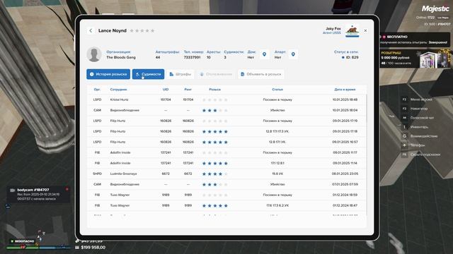Click the F2 Меню игрока hint
This screenshot has height=254, width=453.
(418, 99)
